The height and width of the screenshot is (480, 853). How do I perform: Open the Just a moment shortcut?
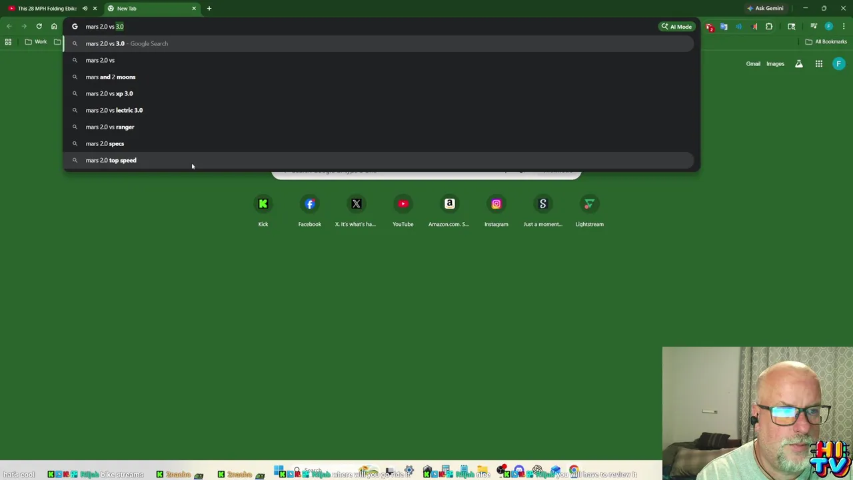coord(543,211)
